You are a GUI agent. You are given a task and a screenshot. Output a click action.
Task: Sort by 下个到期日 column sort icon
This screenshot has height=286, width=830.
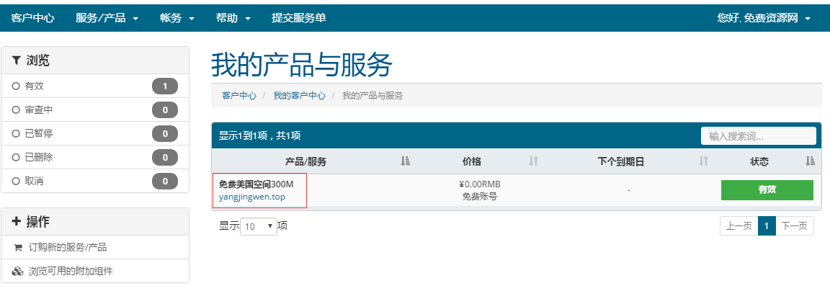click(x=703, y=161)
